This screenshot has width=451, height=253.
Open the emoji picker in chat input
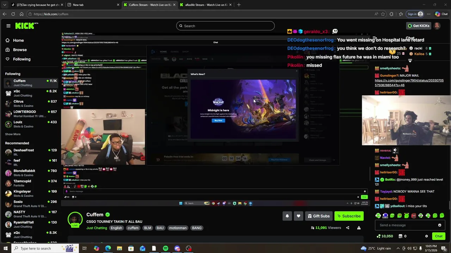click(x=440, y=225)
